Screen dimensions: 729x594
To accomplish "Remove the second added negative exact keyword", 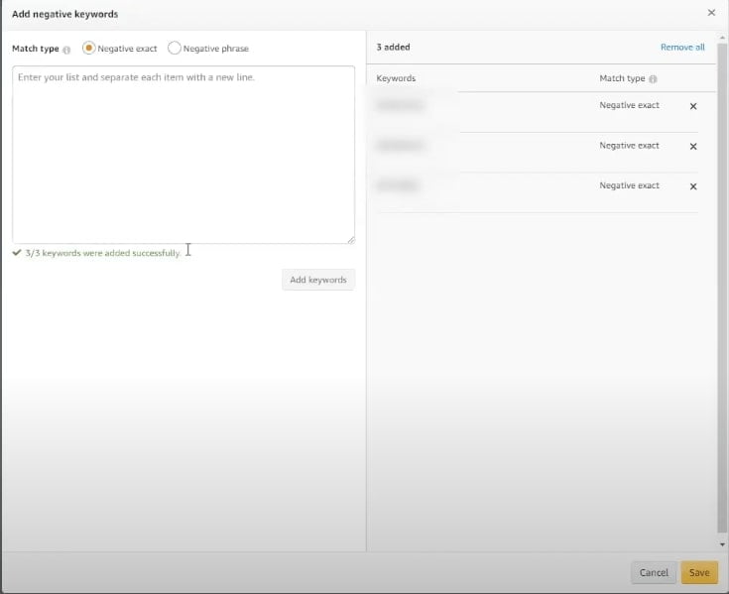I will (x=693, y=147).
